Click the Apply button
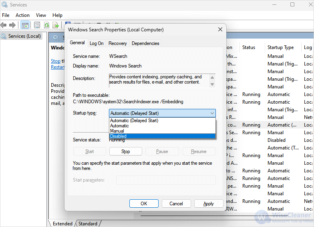Screen dimensions: 314x227 208,204
